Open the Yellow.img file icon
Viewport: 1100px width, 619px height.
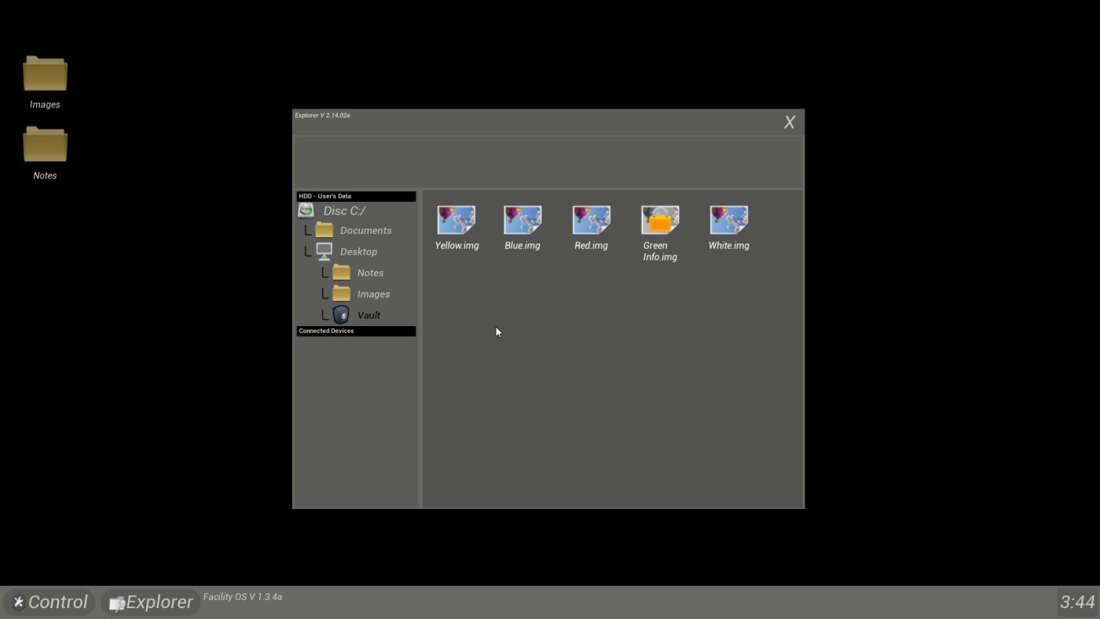456,221
